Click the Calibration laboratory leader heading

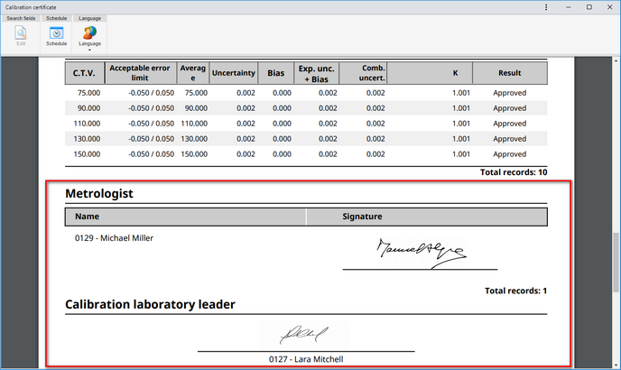pyautogui.click(x=150, y=305)
